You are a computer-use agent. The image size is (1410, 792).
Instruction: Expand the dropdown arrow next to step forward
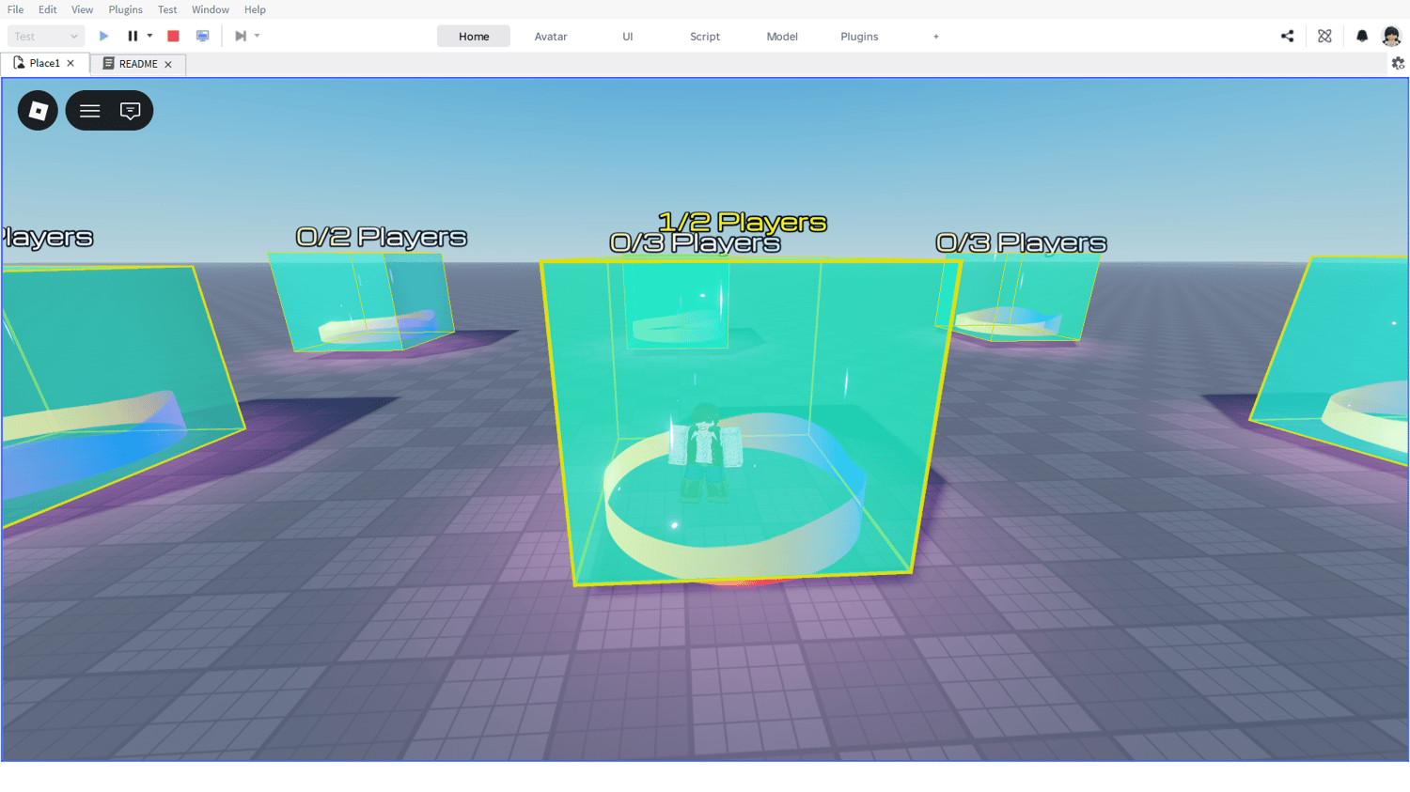pos(257,36)
